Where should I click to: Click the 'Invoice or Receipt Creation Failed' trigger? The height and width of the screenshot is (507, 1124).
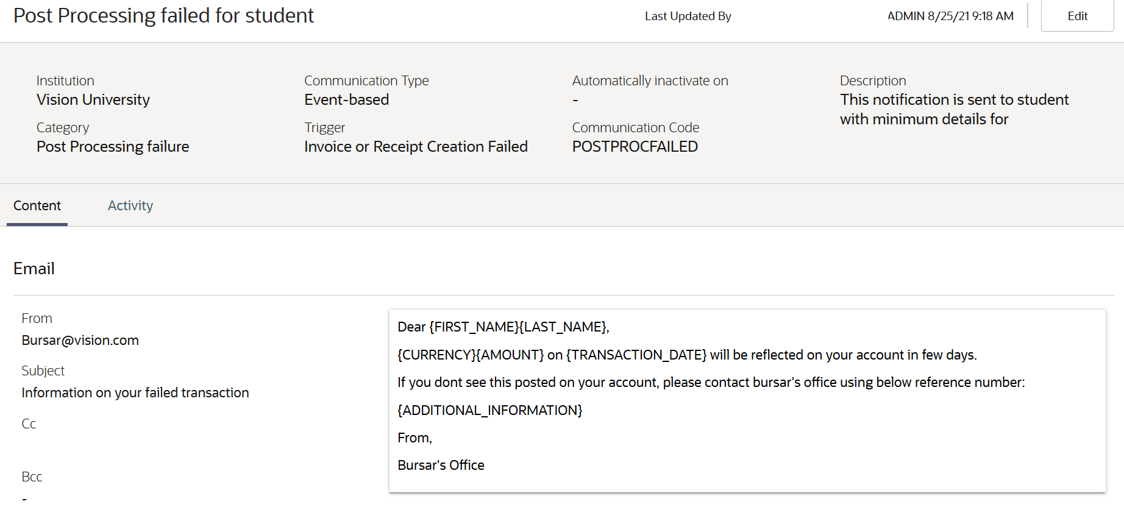(416, 147)
